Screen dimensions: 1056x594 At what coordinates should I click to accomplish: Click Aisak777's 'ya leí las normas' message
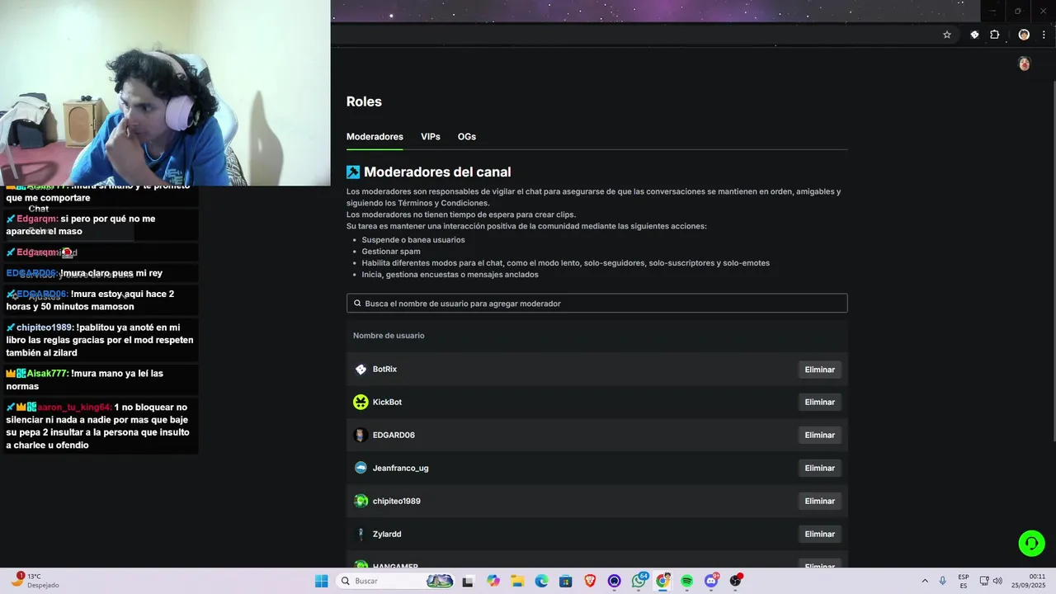point(100,379)
